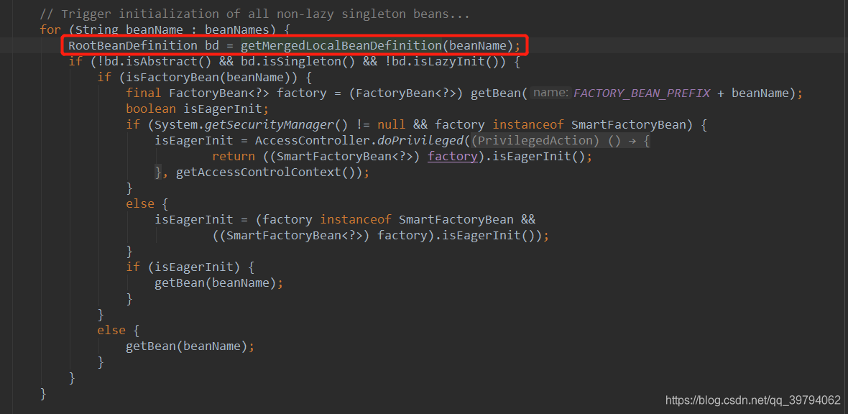Click the 'RootBeanDefinition' type name
This screenshot has height=414, width=848.
point(132,45)
